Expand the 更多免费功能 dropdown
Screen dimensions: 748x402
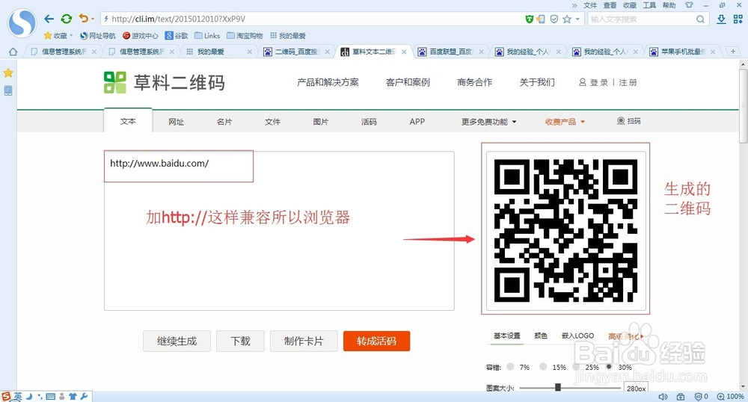pos(489,122)
